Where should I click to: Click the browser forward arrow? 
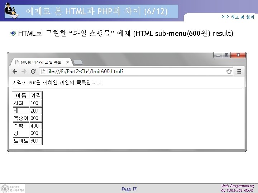click(24, 71)
